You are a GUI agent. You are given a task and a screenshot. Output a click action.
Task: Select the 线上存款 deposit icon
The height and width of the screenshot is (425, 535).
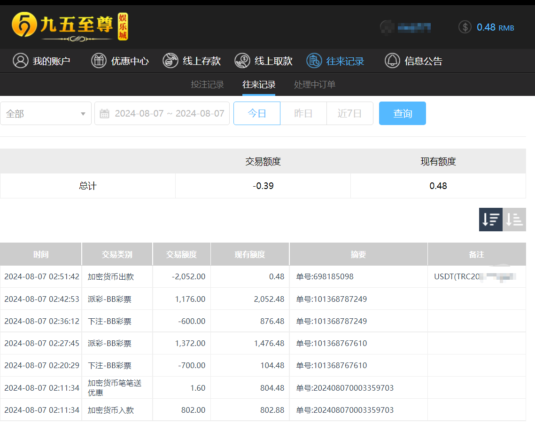click(x=170, y=61)
